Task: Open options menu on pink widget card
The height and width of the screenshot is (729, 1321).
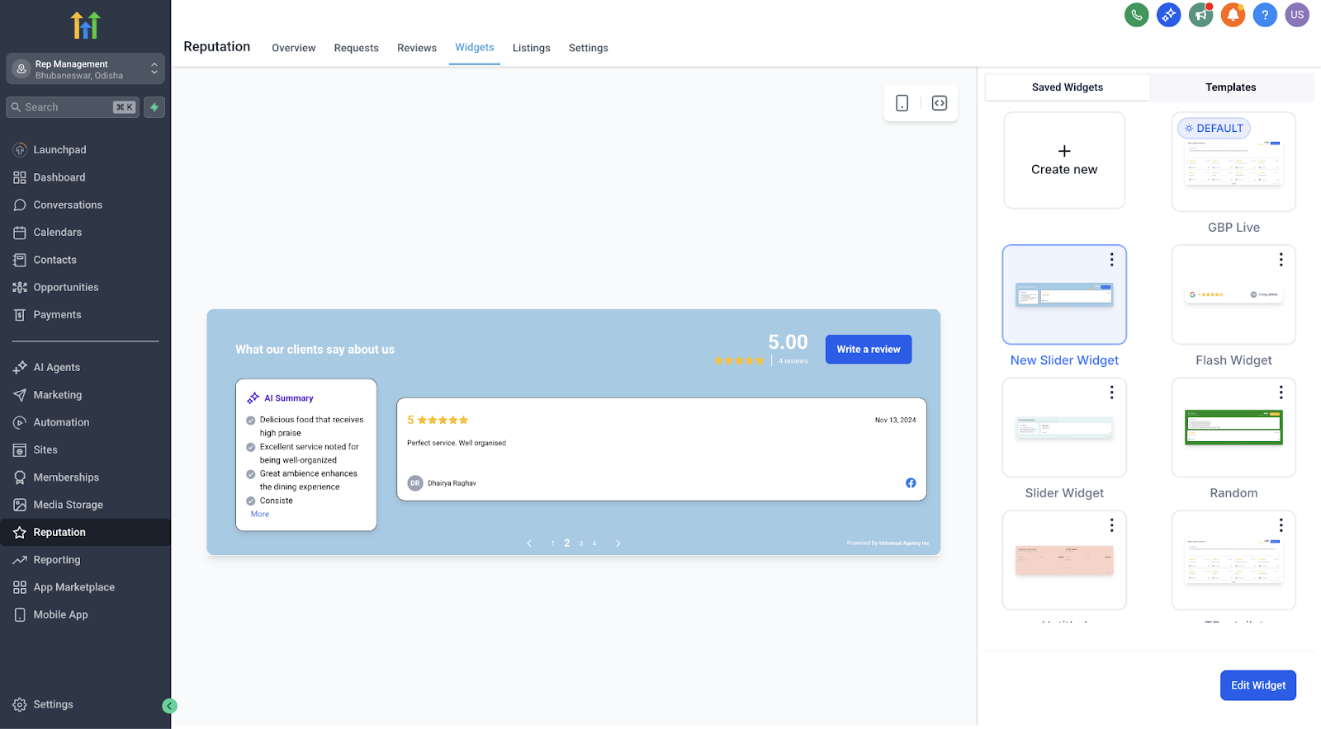Action: point(1111,525)
